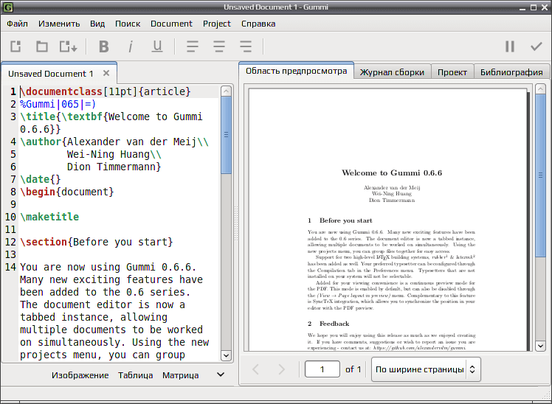Toggle the pause compilation button
The width and height of the screenshot is (552, 404).
coord(510,46)
